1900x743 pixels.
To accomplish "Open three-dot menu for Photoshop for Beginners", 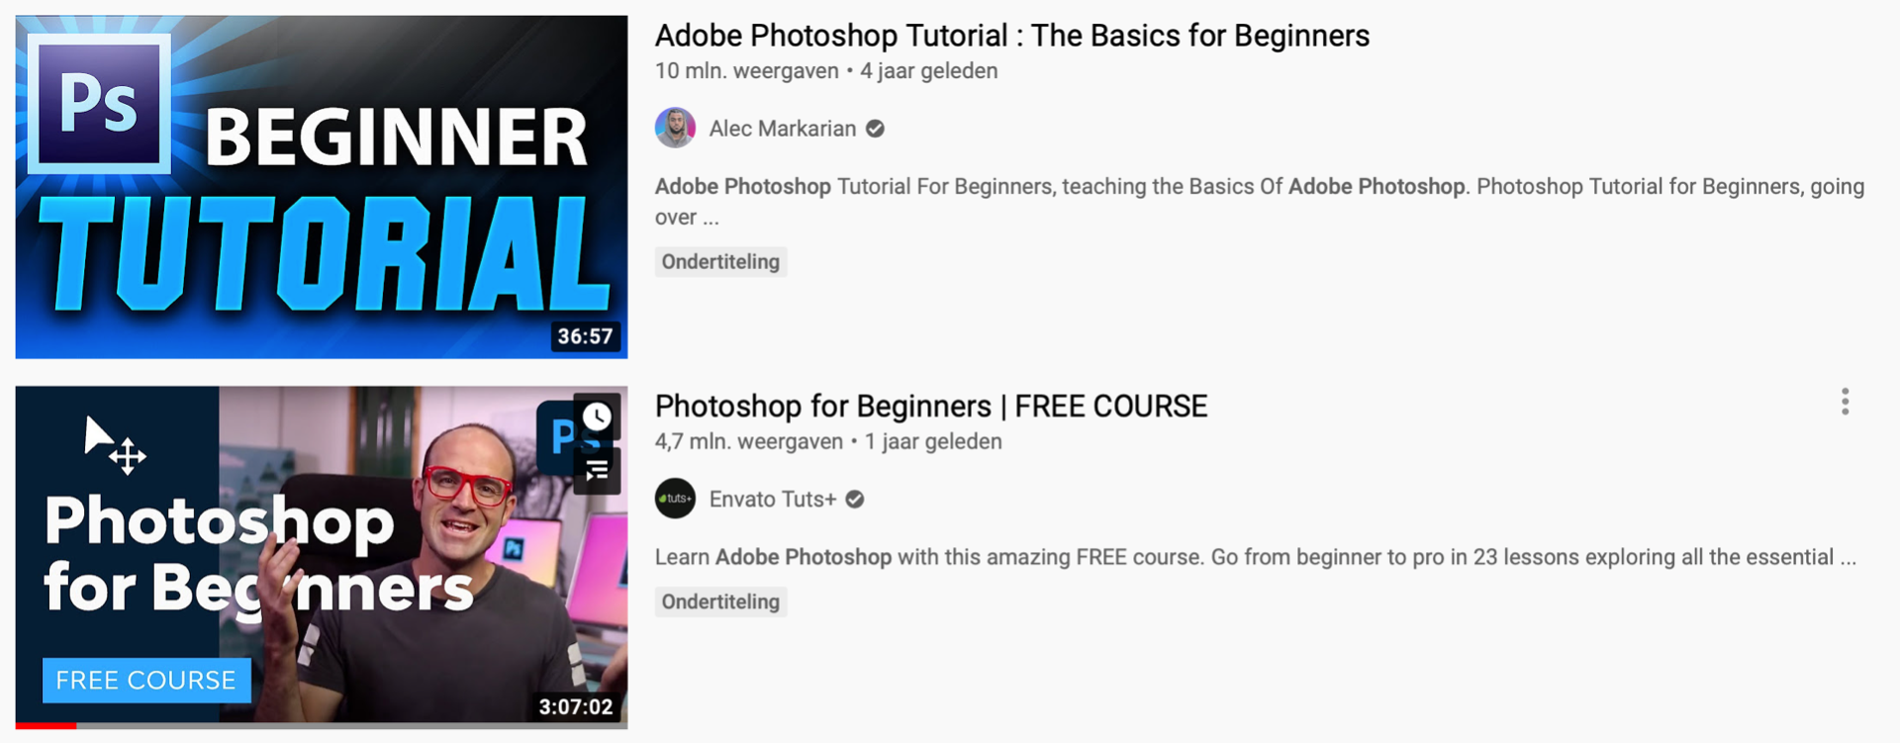I will [1845, 402].
